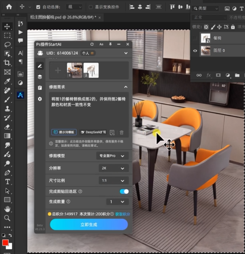Open StartAI clipboard sidebar tab

click(x=40, y=88)
